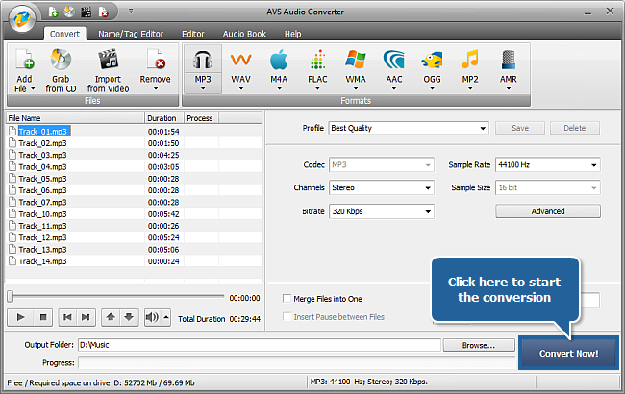Open the quick-access toolbar customize arrow

tap(131, 12)
